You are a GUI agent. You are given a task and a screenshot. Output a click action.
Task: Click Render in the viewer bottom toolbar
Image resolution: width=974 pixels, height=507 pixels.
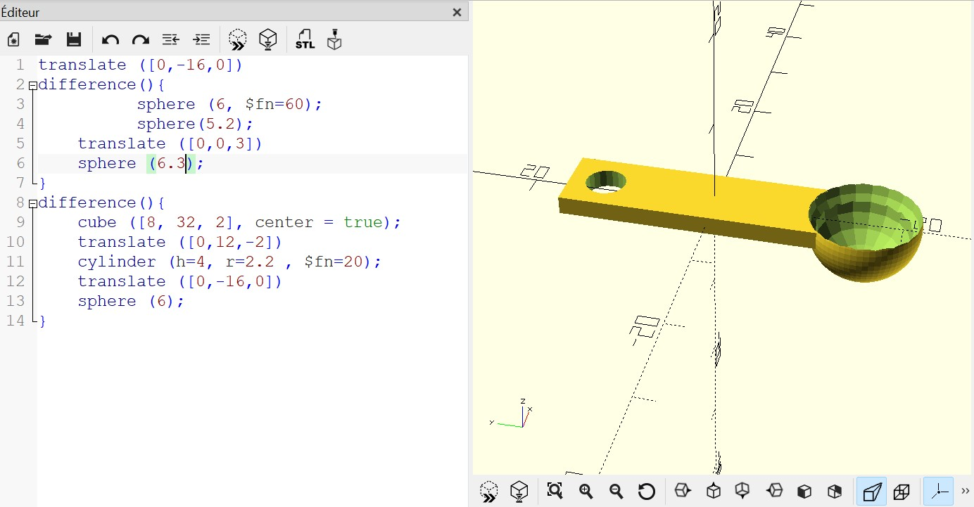[x=519, y=492]
